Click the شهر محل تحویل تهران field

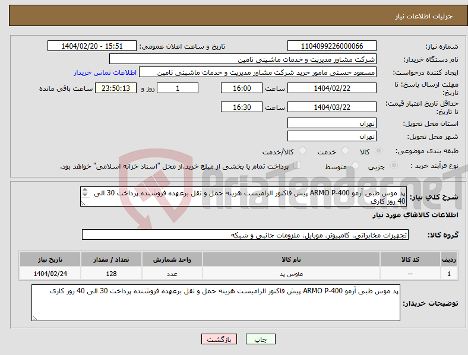(331, 136)
